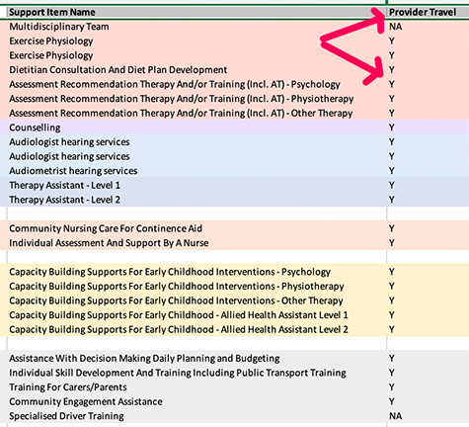This screenshot has width=469, height=427.
Task: Click the Multidisciplinary Team cell
Action: point(196,27)
